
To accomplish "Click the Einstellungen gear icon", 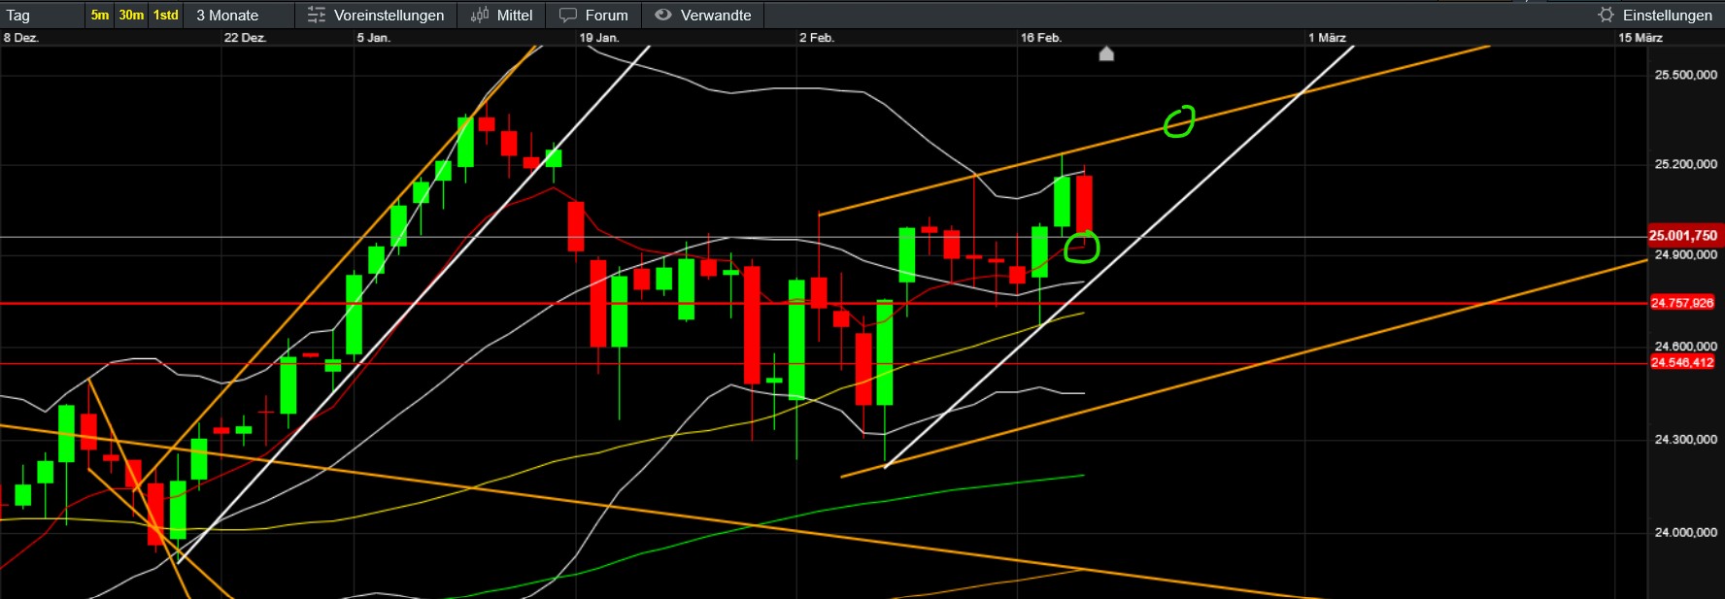I will tap(1607, 15).
